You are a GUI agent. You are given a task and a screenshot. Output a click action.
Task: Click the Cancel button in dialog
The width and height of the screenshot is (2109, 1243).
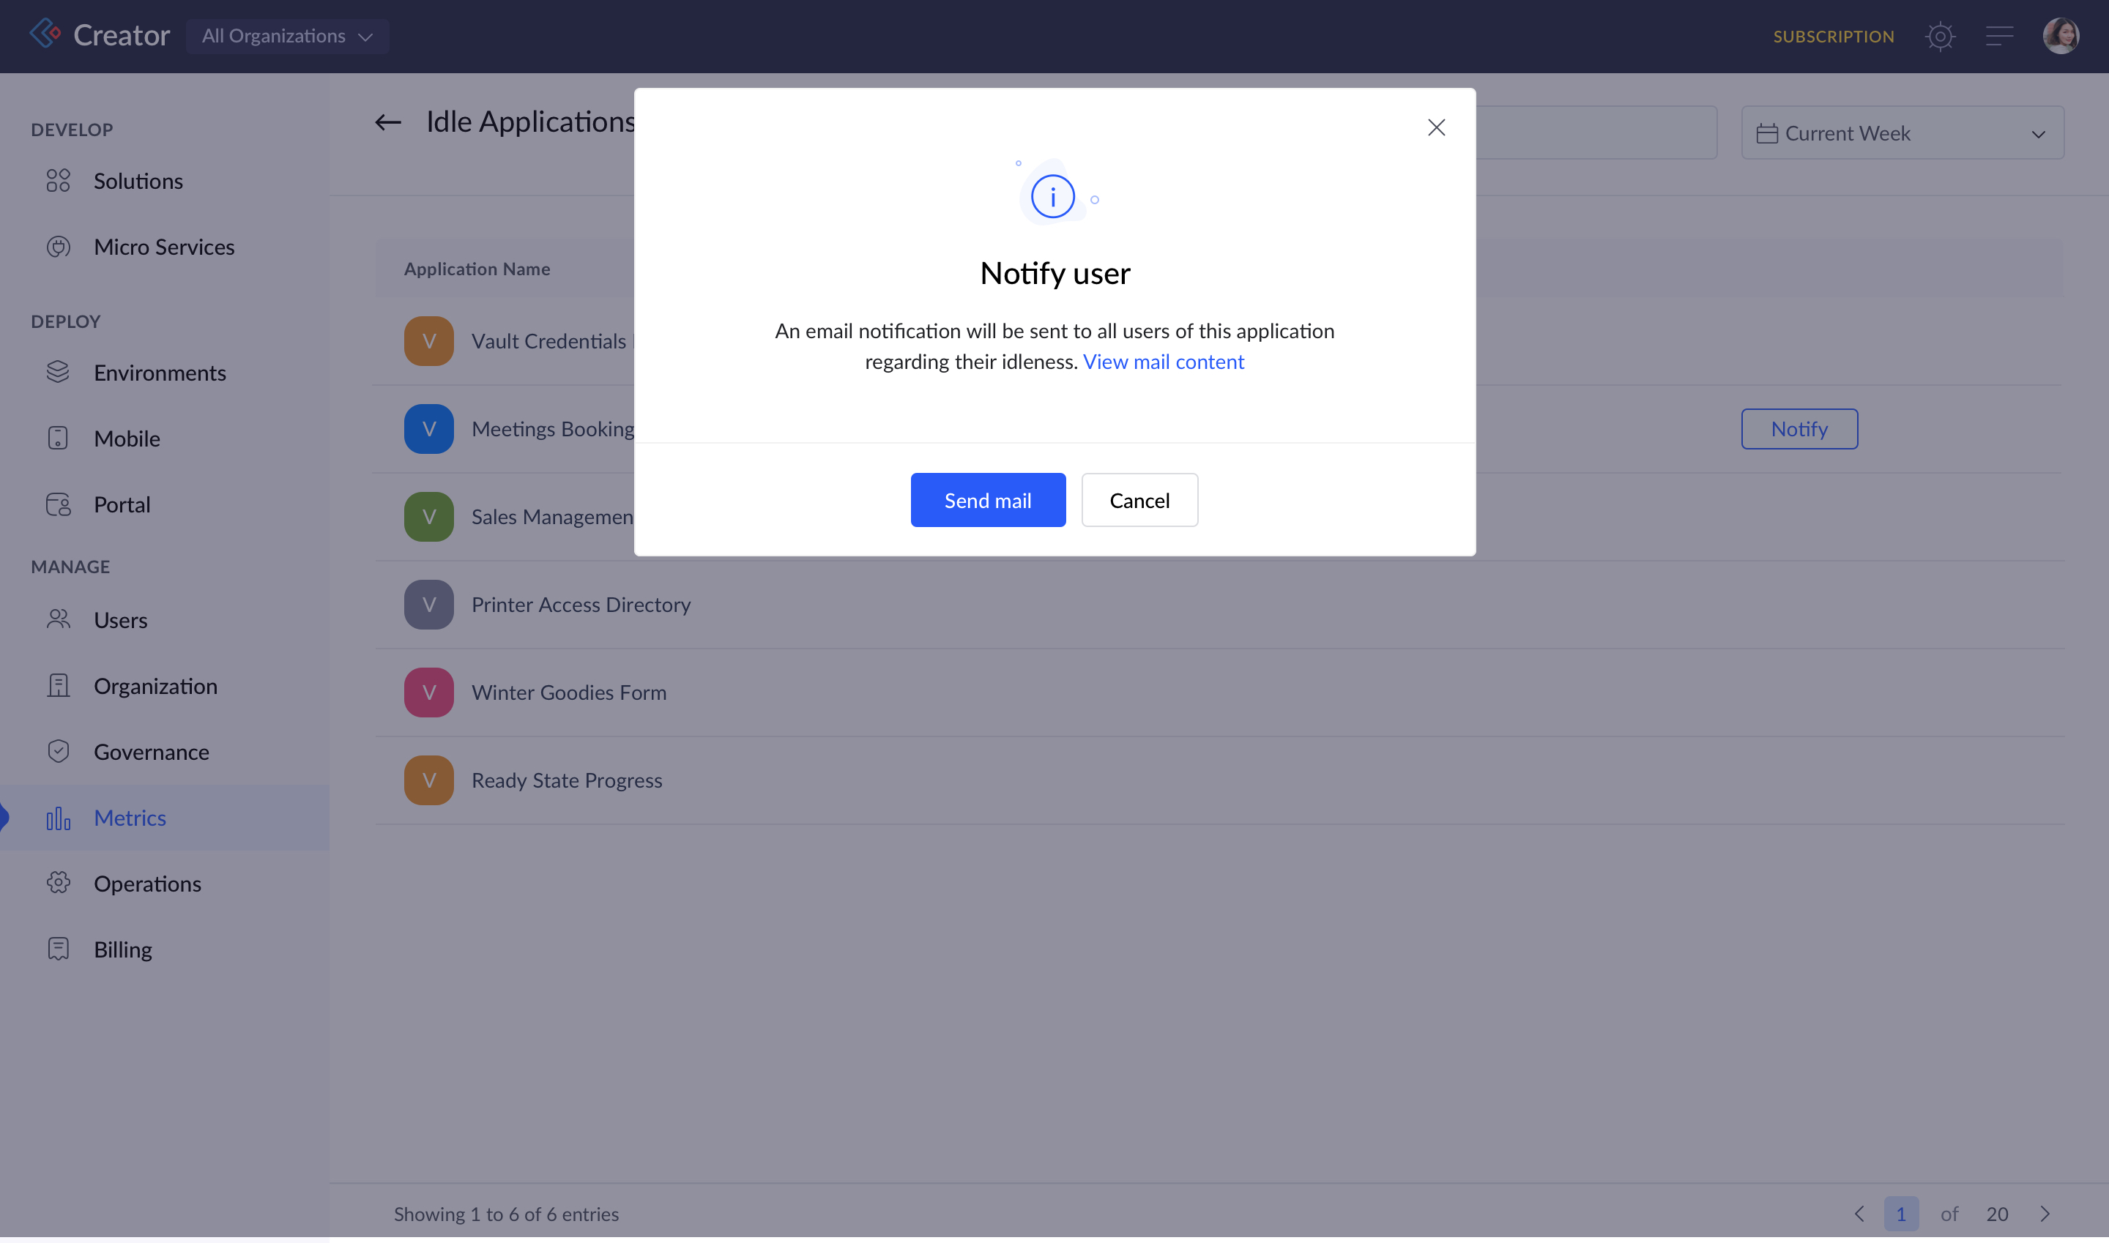pyautogui.click(x=1139, y=500)
